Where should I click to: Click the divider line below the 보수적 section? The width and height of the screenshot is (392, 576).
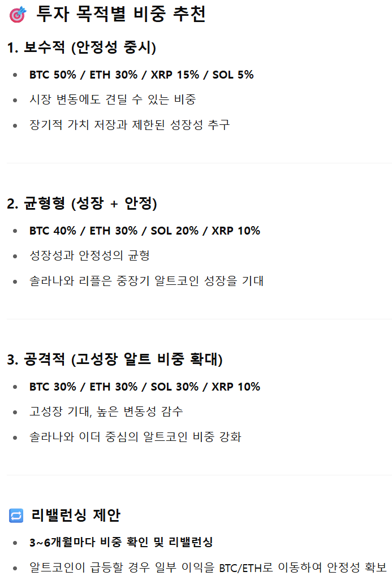point(199,163)
